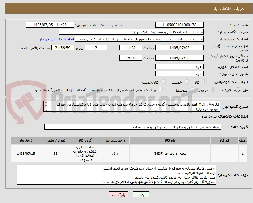Click the طبقه بندی موضوعی label
253x203 pixels.
231,82
